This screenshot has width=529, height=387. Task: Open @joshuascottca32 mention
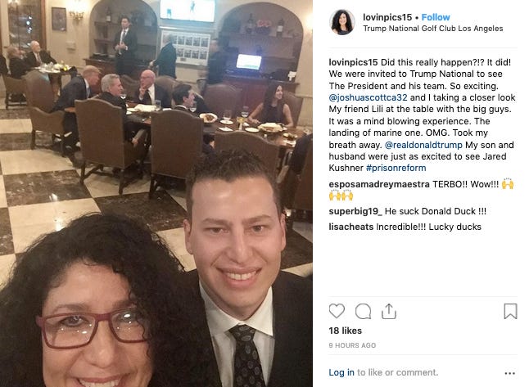click(x=368, y=97)
